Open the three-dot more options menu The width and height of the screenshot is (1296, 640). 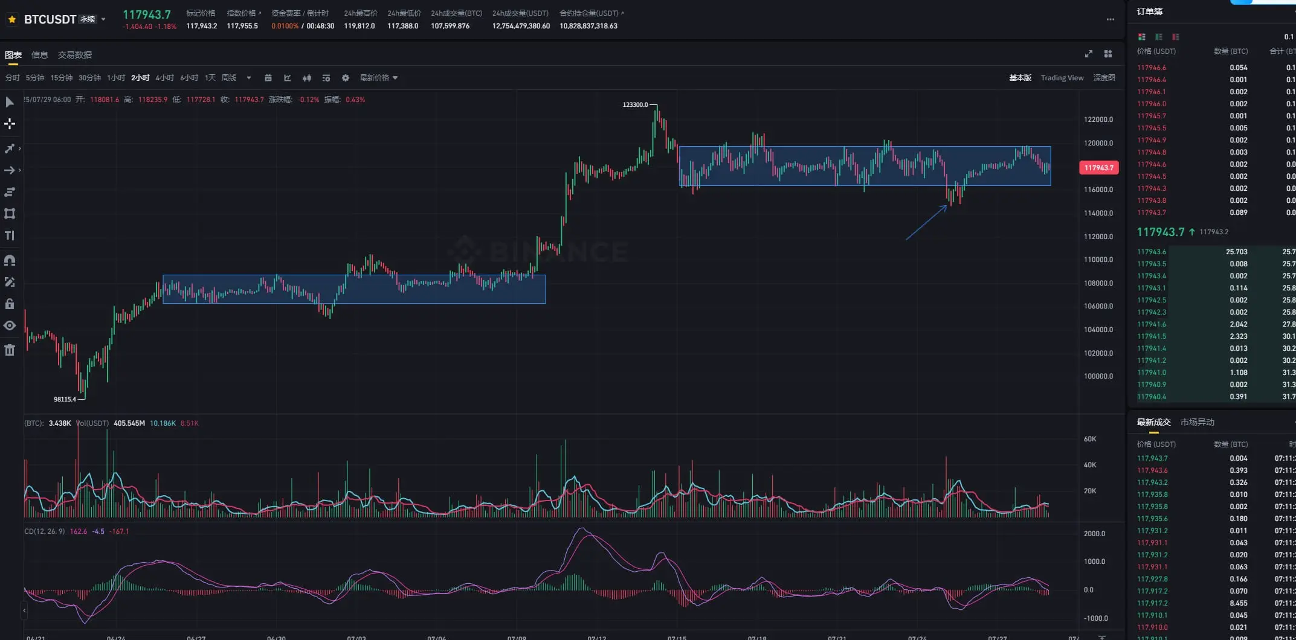1111,19
